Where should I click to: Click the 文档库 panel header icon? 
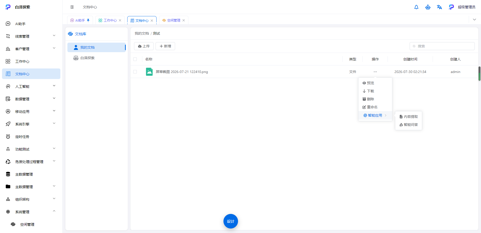point(70,34)
